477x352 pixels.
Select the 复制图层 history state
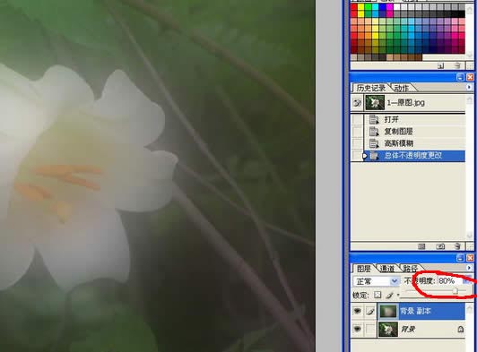pyautogui.click(x=414, y=132)
